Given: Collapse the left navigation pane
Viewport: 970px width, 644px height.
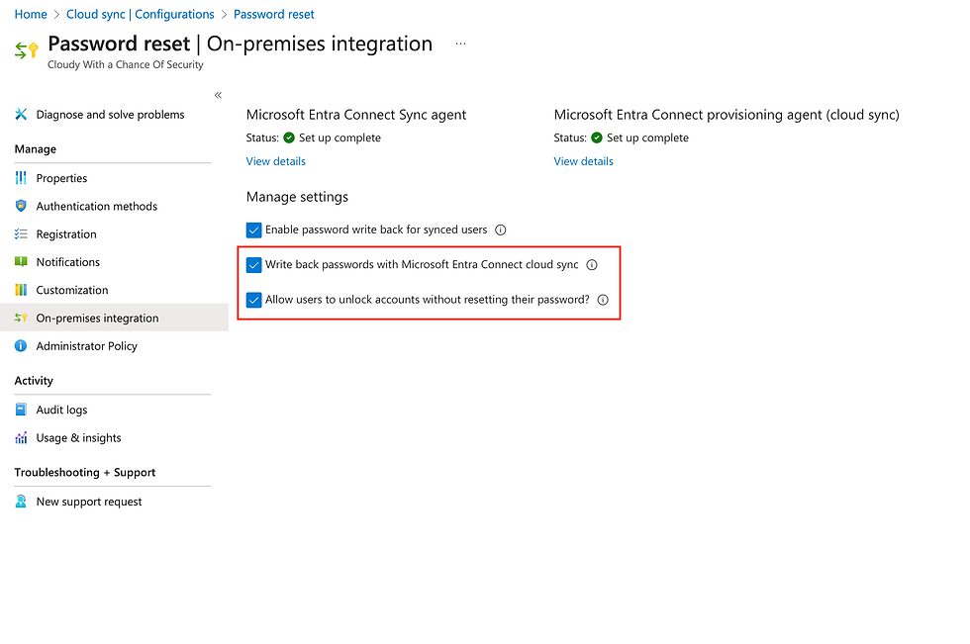Looking at the screenshot, I should (217, 93).
